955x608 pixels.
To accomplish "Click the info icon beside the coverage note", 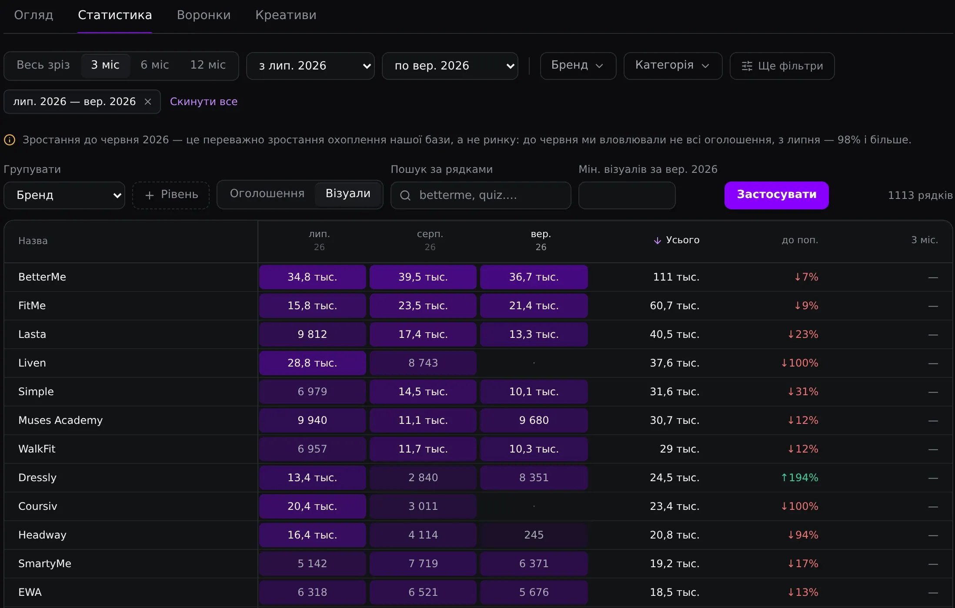I will click(10, 140).
